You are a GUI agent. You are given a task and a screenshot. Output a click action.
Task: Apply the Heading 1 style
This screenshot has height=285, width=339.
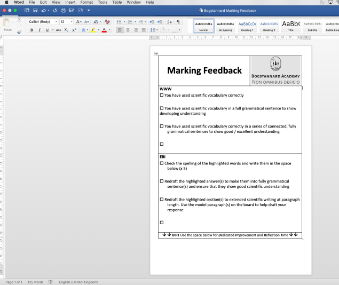point(247,26)
